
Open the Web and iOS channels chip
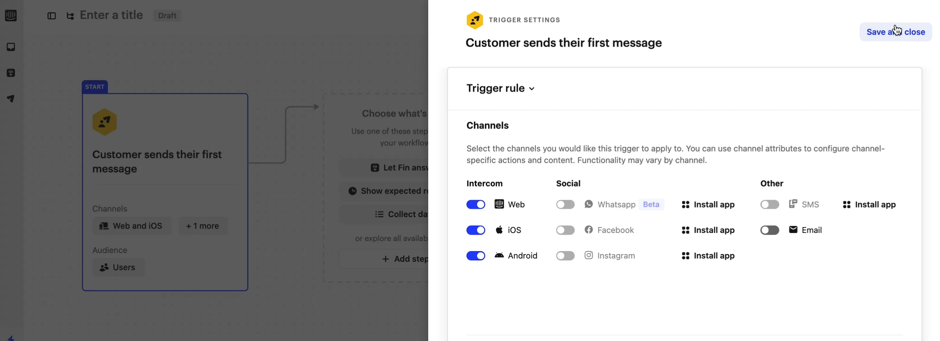point(131,226)
